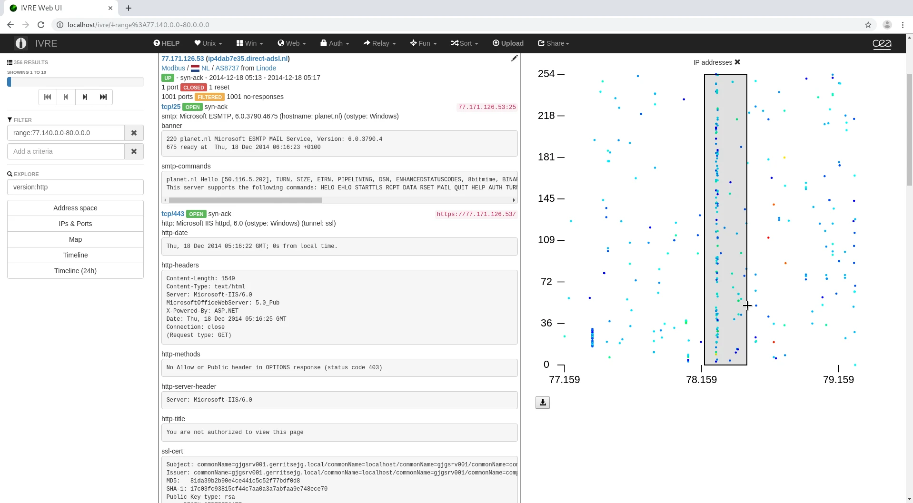This screenshot has width=913, height=503.
Task: Click the smtp-commands horizontal scrollbar
Action: coord(245,200)
